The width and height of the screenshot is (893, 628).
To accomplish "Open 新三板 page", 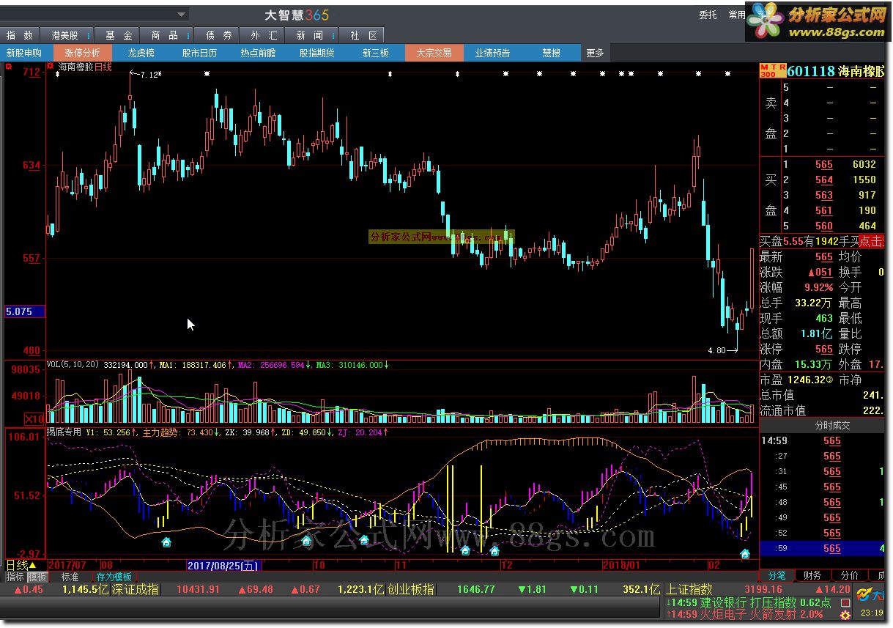I will [375, 53].
